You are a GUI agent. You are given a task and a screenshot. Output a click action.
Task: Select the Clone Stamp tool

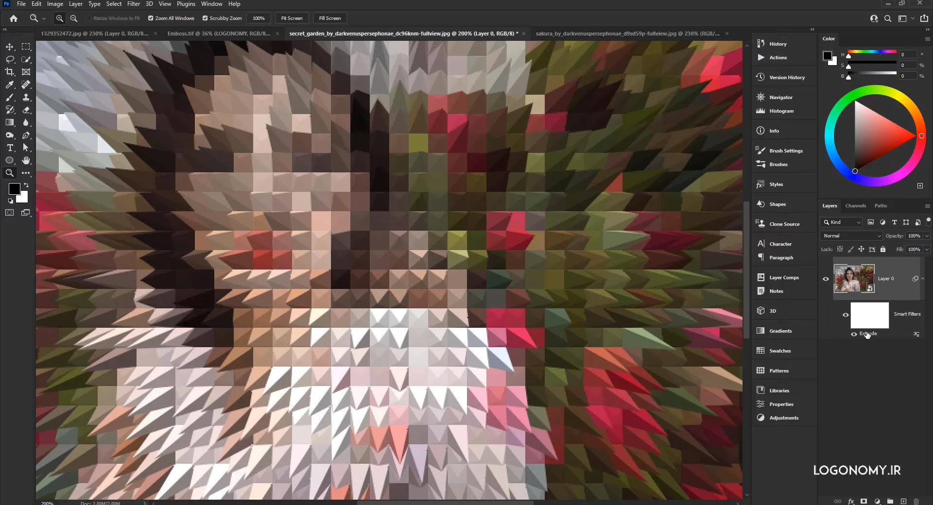26,97
